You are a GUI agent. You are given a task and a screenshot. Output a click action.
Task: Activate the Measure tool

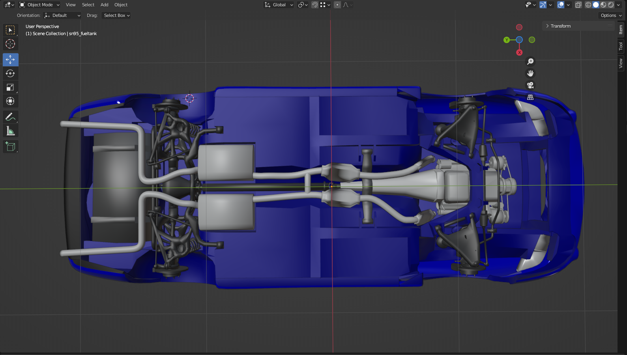click(x=10, y=131)
